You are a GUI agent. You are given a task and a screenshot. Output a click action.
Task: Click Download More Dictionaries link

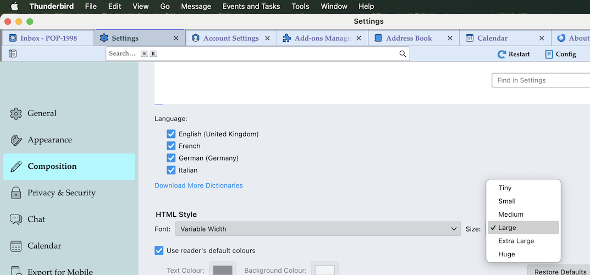pyautogui.click(x=198, y=185)
